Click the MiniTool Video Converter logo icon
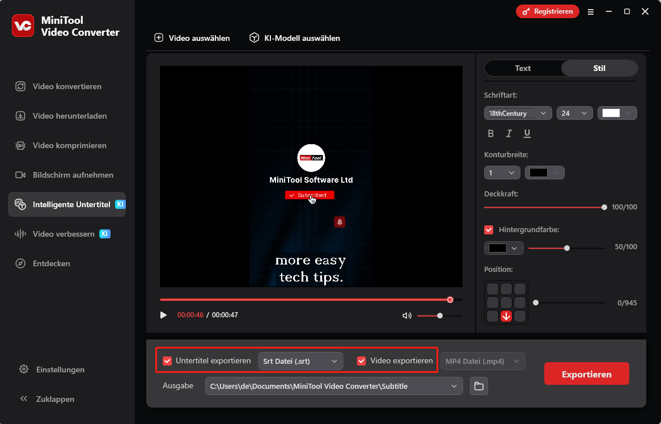 point(23,26)
